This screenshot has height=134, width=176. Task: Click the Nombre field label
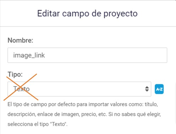(20, 40)
